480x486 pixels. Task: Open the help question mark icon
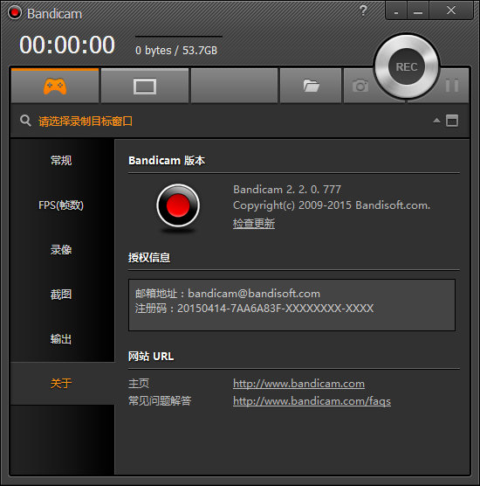pyautogui.click(x=363, y=10)
